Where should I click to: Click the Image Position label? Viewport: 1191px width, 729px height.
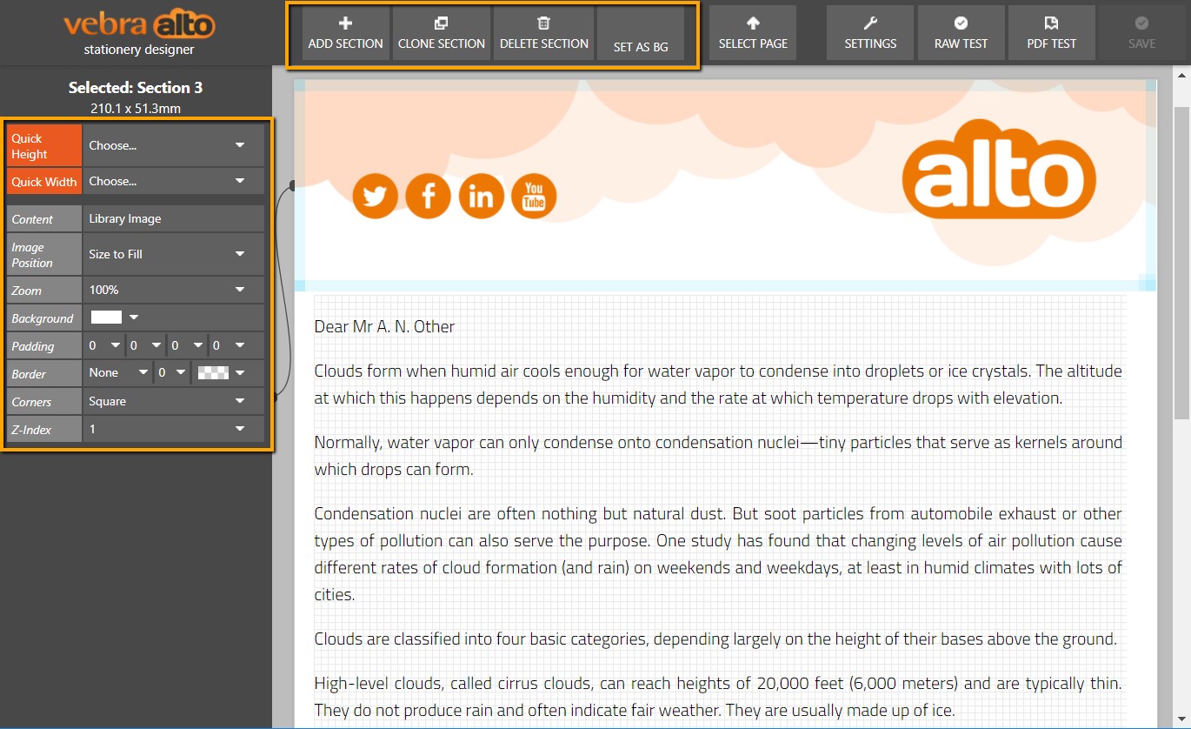[x=44, y=254]
